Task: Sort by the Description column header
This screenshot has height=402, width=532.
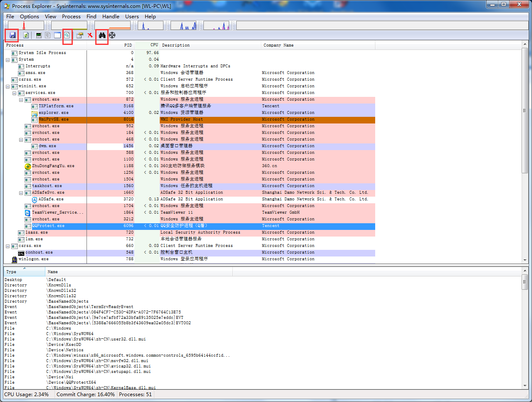Action: pos(210,45)
